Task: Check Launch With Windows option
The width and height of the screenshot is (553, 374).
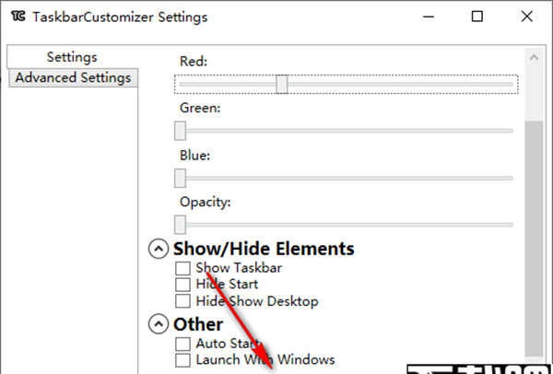Action: coord(182,360)
